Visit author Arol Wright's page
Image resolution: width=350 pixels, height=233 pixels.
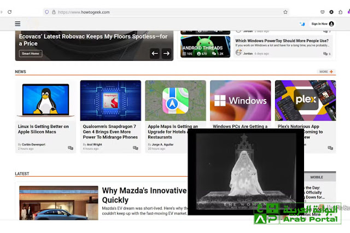[95, 144]
